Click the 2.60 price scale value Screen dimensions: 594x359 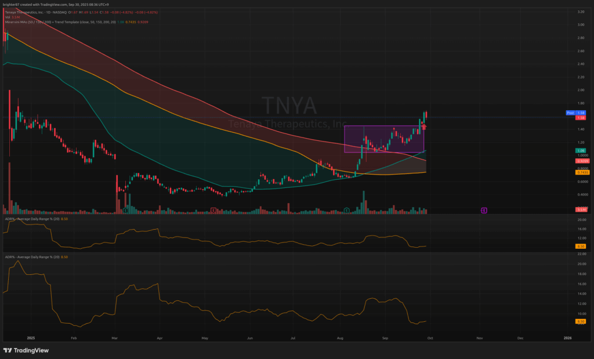[581, 50]
